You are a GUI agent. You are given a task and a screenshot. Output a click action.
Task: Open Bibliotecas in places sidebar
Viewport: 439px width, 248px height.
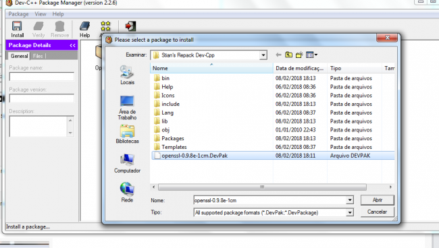click(127, 134)
